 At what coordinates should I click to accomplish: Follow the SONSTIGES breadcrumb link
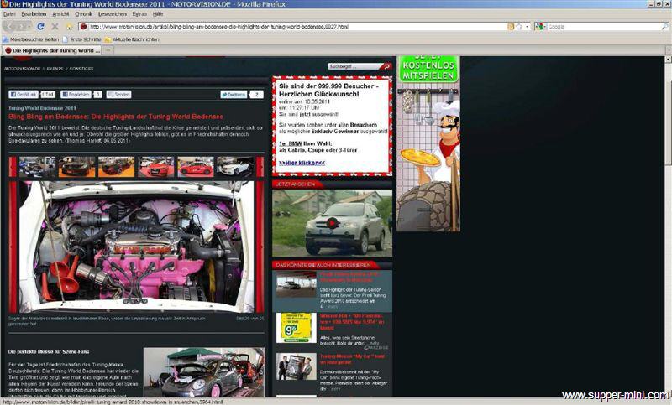81,69
